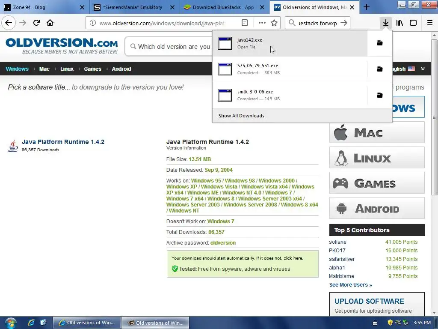This screenshot has height=329, width=438.
Task: Launch Internet Explorer from quick launch
Action: [31, 323]
